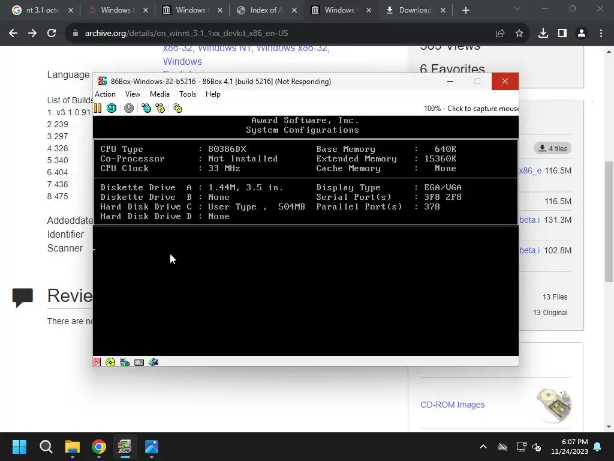Close the Download tab
The width and height of the screenshot is (614, 461).
coord(443,10)
